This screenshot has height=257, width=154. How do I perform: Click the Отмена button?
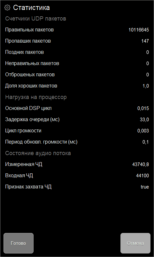135,243
